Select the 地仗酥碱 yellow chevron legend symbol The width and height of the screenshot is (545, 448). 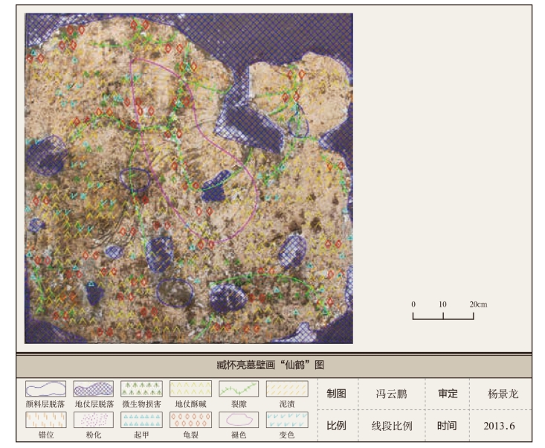[x=190, y=388]
